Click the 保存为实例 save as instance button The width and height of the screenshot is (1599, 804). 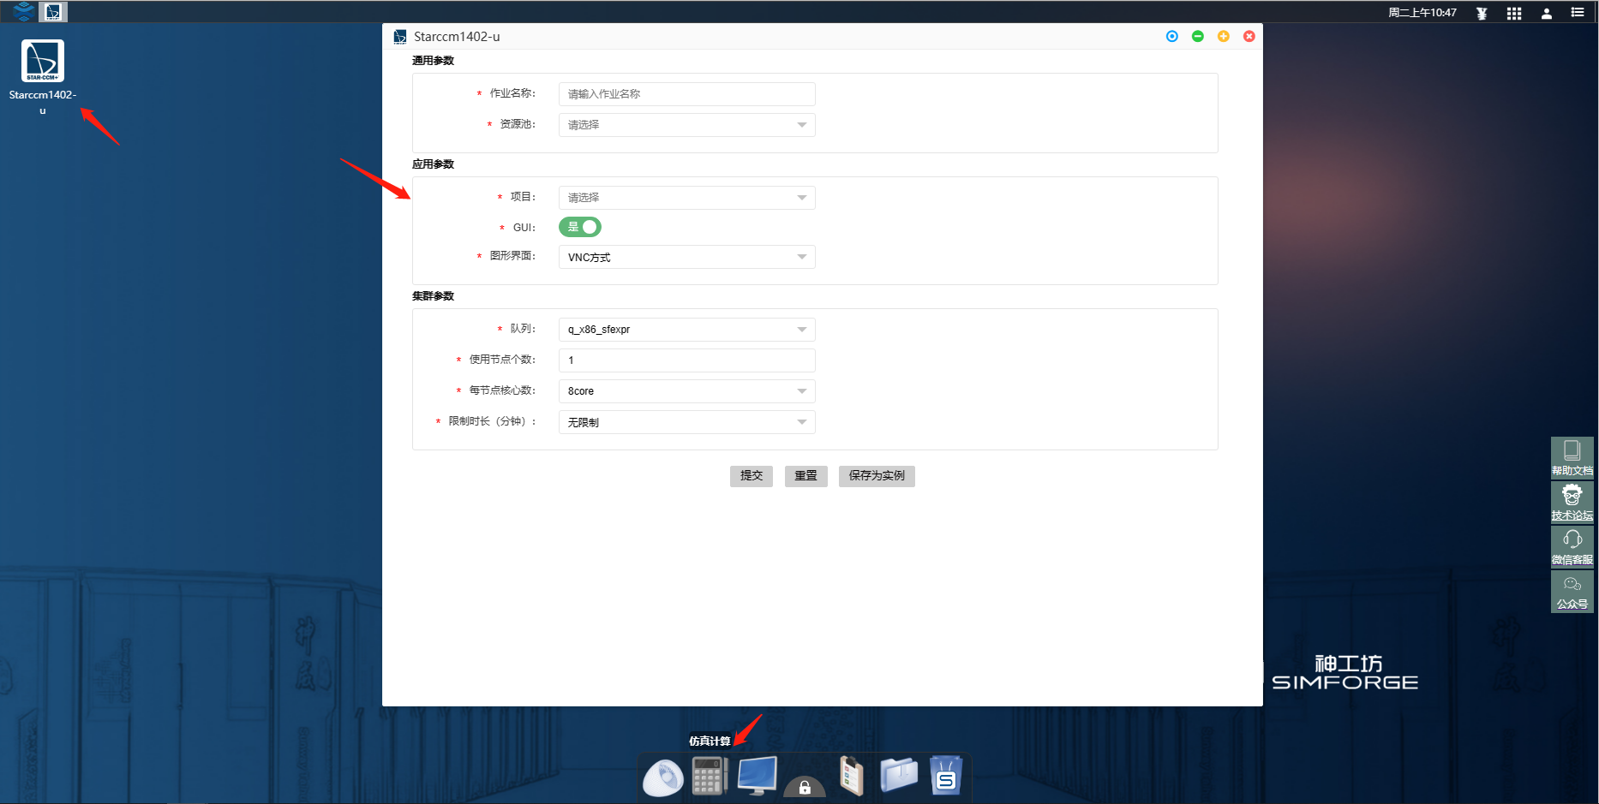point(877,476)
